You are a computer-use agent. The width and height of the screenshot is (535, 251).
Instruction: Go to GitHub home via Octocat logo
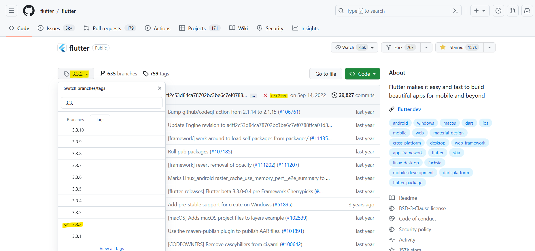point(29,11)
